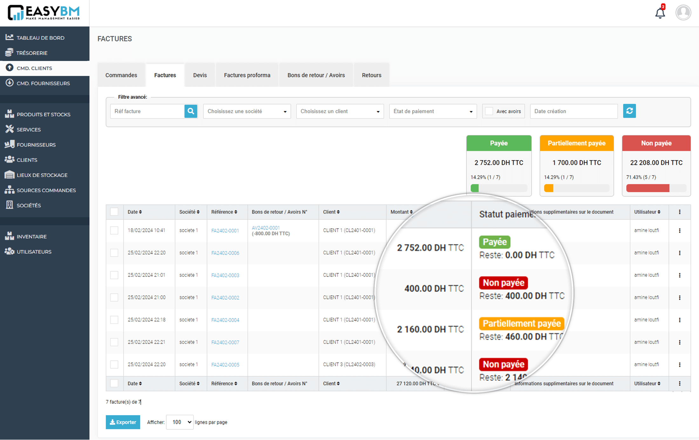699x440 pixels.
Task: Open invoice link FA2402-0005
Action: 225,365
